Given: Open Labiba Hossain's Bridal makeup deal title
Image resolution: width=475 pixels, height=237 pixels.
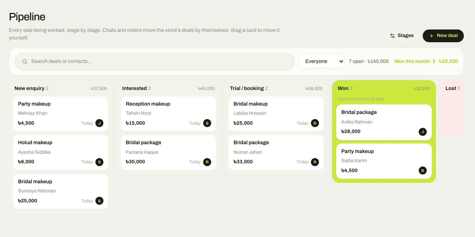Looking at the screenshot, I should 251,104.
